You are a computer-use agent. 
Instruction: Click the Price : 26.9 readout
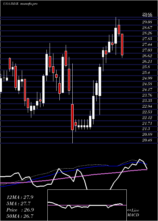coord(20,210)
